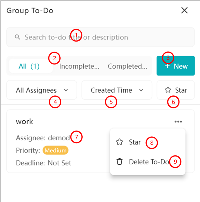Click the star icon in filter row

168,90
